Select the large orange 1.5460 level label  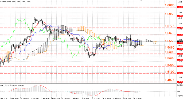tap(170, 48)
